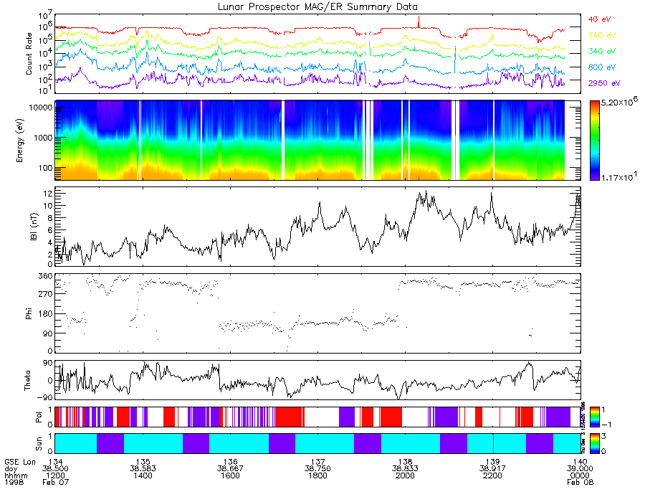This screenshot has height=502, width=645.
Task: Click the 2200 time tick label
Action: 493,475
